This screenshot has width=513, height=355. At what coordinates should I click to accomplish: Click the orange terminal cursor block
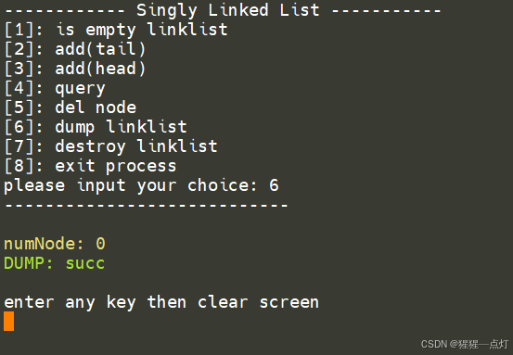tap(9, 321)
